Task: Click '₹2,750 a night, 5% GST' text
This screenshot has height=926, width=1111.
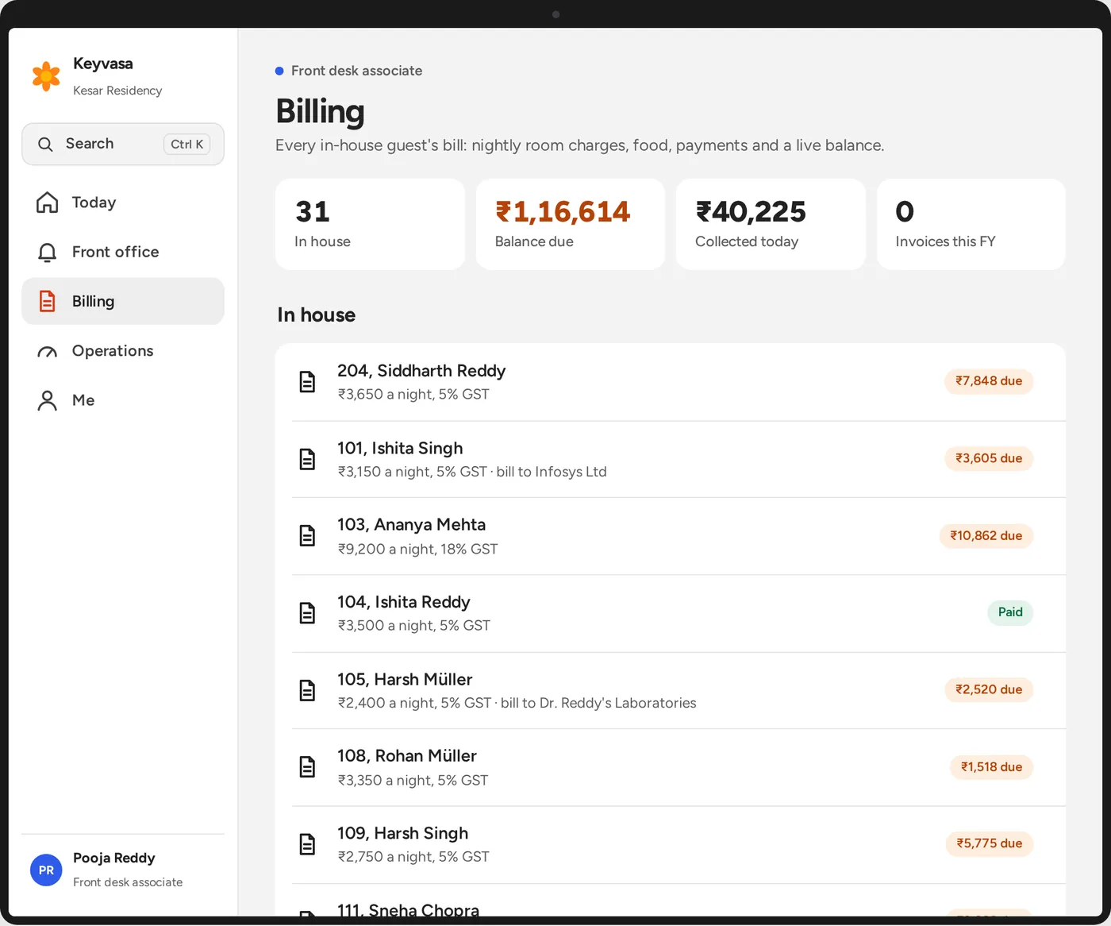Action: [x=413, y=857]
